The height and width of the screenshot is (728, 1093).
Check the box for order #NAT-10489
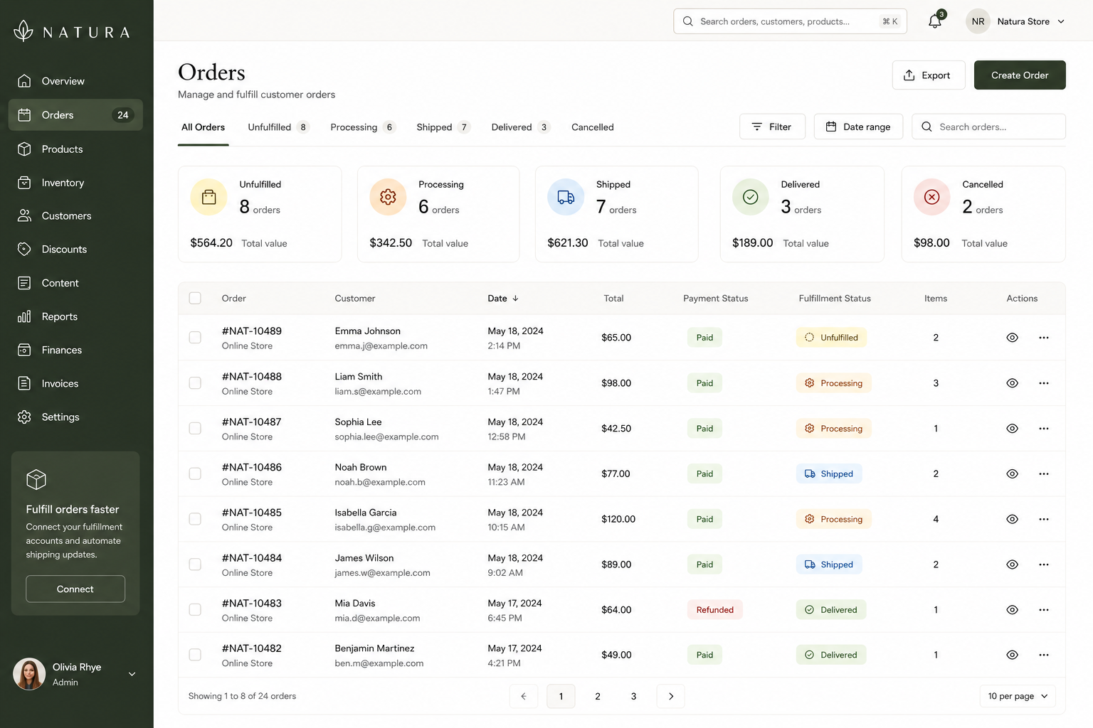tap(195, 338)
